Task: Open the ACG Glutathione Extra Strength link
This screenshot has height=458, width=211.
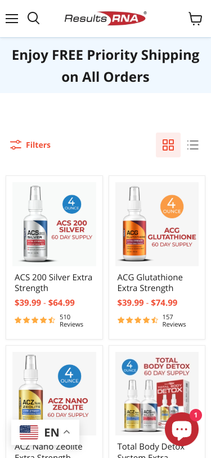Action: (x=150, y=283)
